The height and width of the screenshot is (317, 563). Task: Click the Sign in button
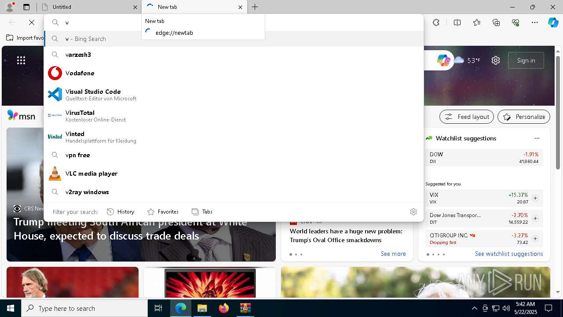point(526,60)
